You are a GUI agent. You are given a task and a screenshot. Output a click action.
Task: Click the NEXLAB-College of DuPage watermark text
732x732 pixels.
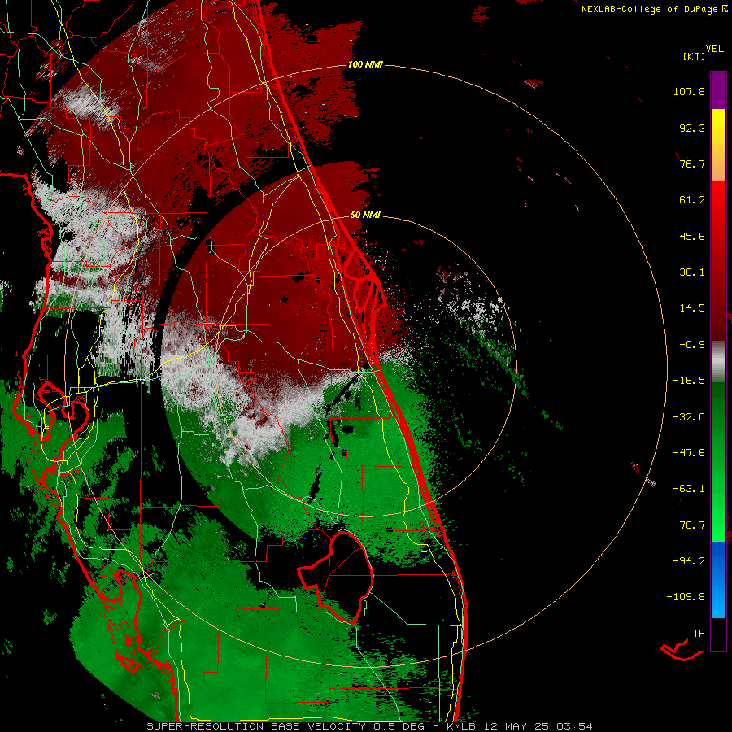pyautogui.click(x=654, y=9)
